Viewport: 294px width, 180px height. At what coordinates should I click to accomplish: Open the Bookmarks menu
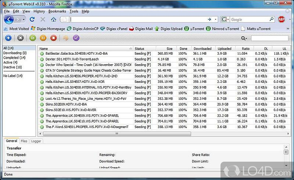coord(57,11)
